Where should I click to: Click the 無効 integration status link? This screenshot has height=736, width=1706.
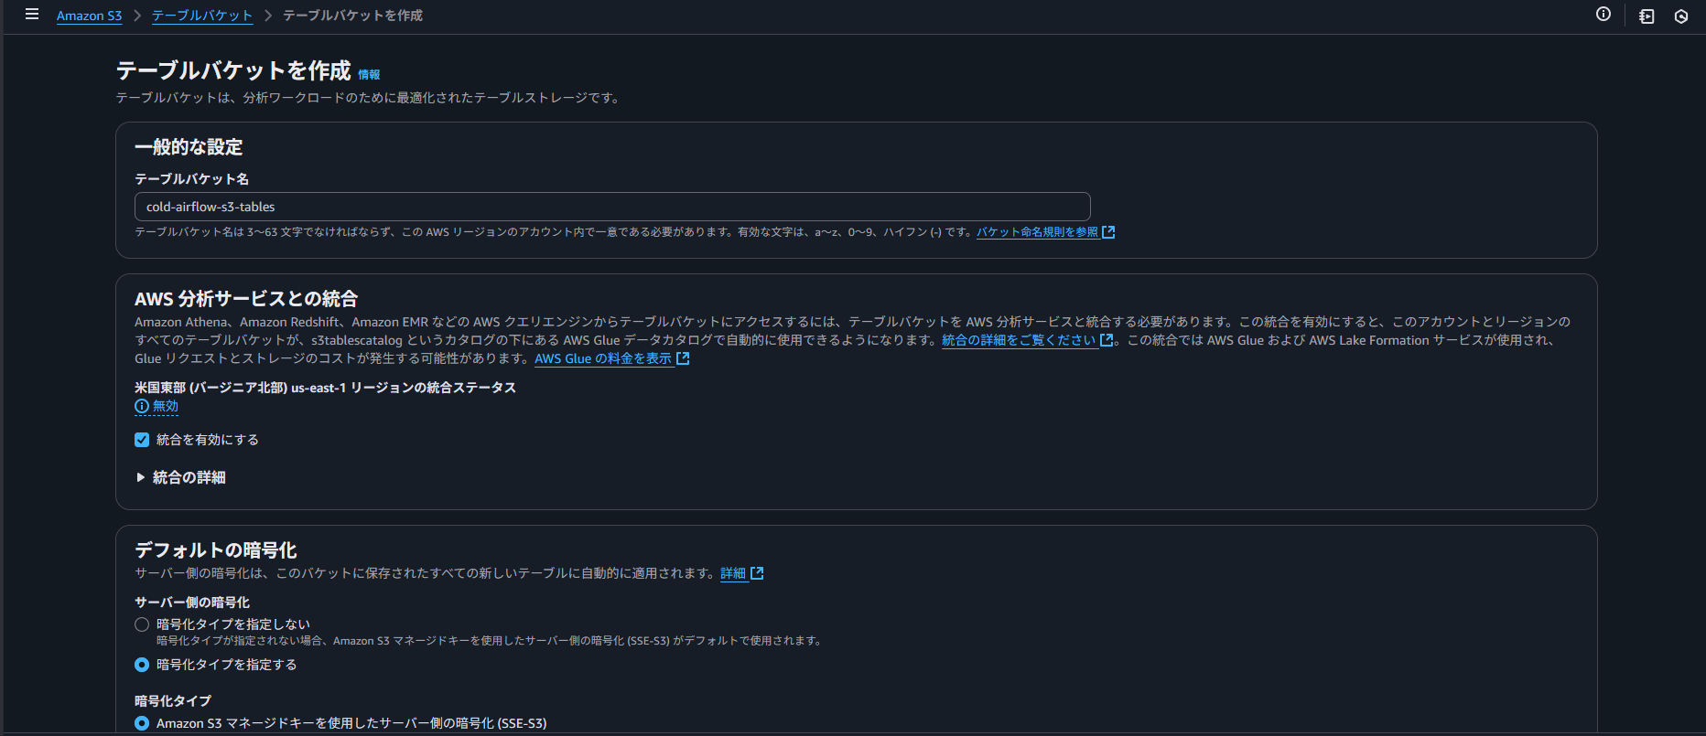166,406
